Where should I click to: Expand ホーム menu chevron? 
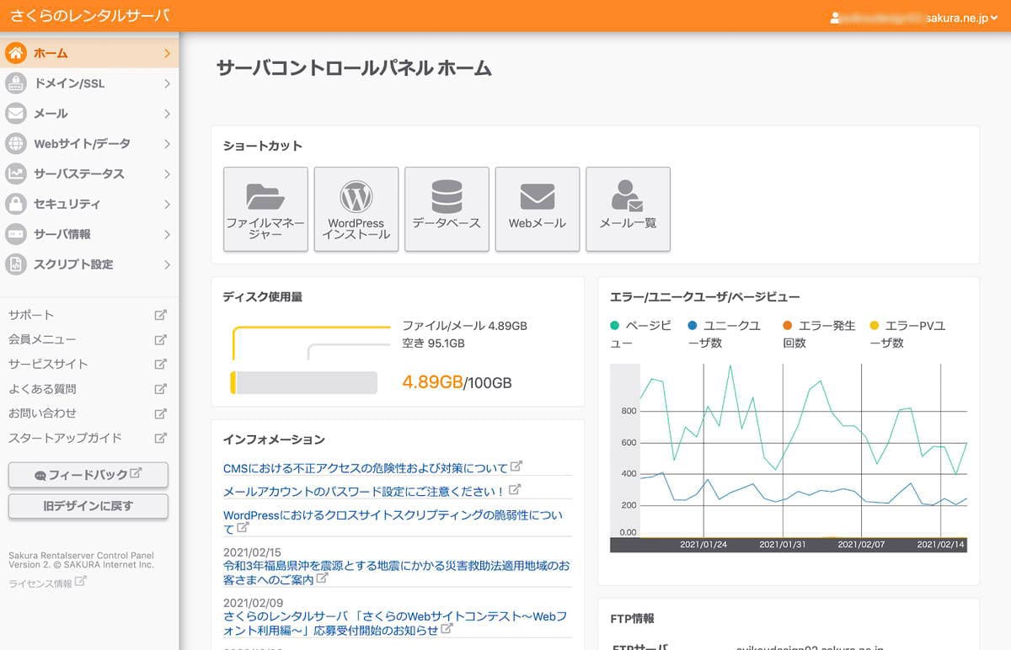point(167,53)
